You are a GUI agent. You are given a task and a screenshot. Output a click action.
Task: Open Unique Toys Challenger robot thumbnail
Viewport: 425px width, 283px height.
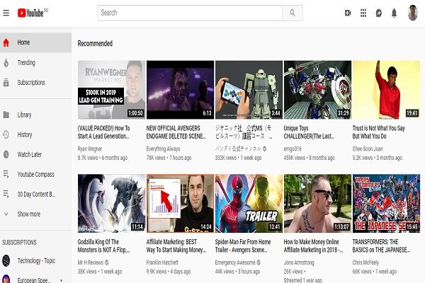pyautogui.click(x=317, y=90)
